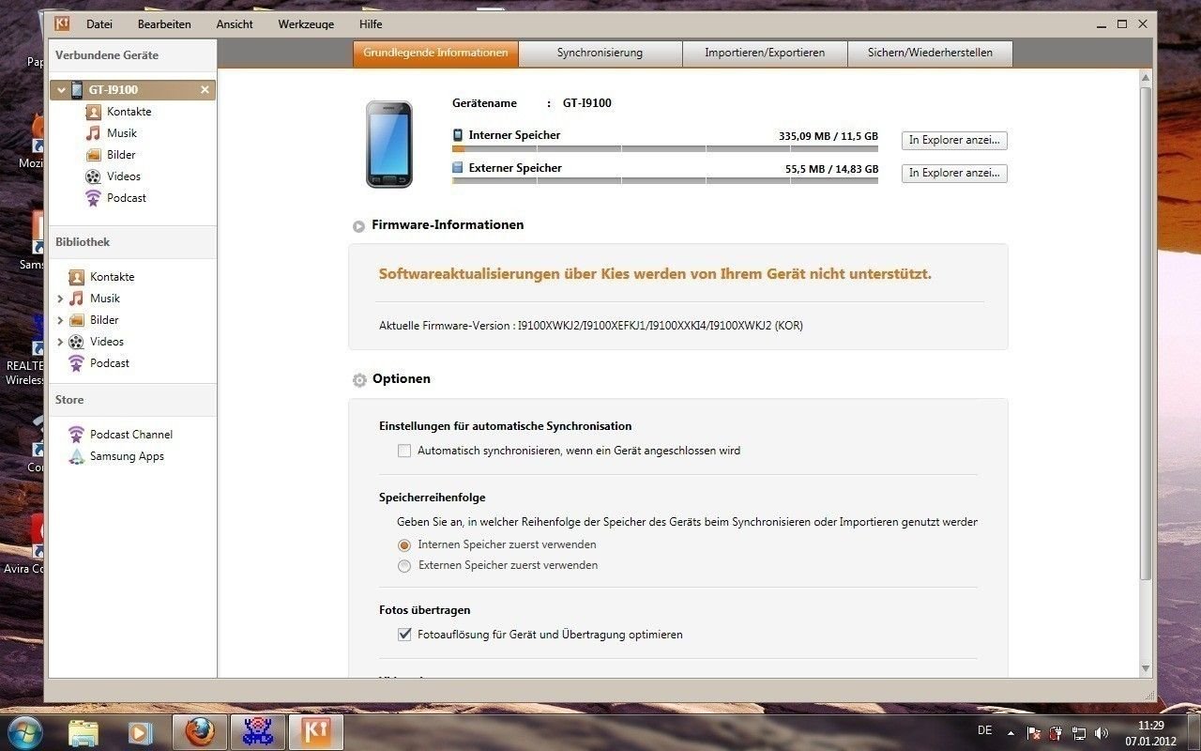The height and width of the screenshot is (751, 1201).
Task: Click the Optionen gear icon
Action: pos(359,380)
